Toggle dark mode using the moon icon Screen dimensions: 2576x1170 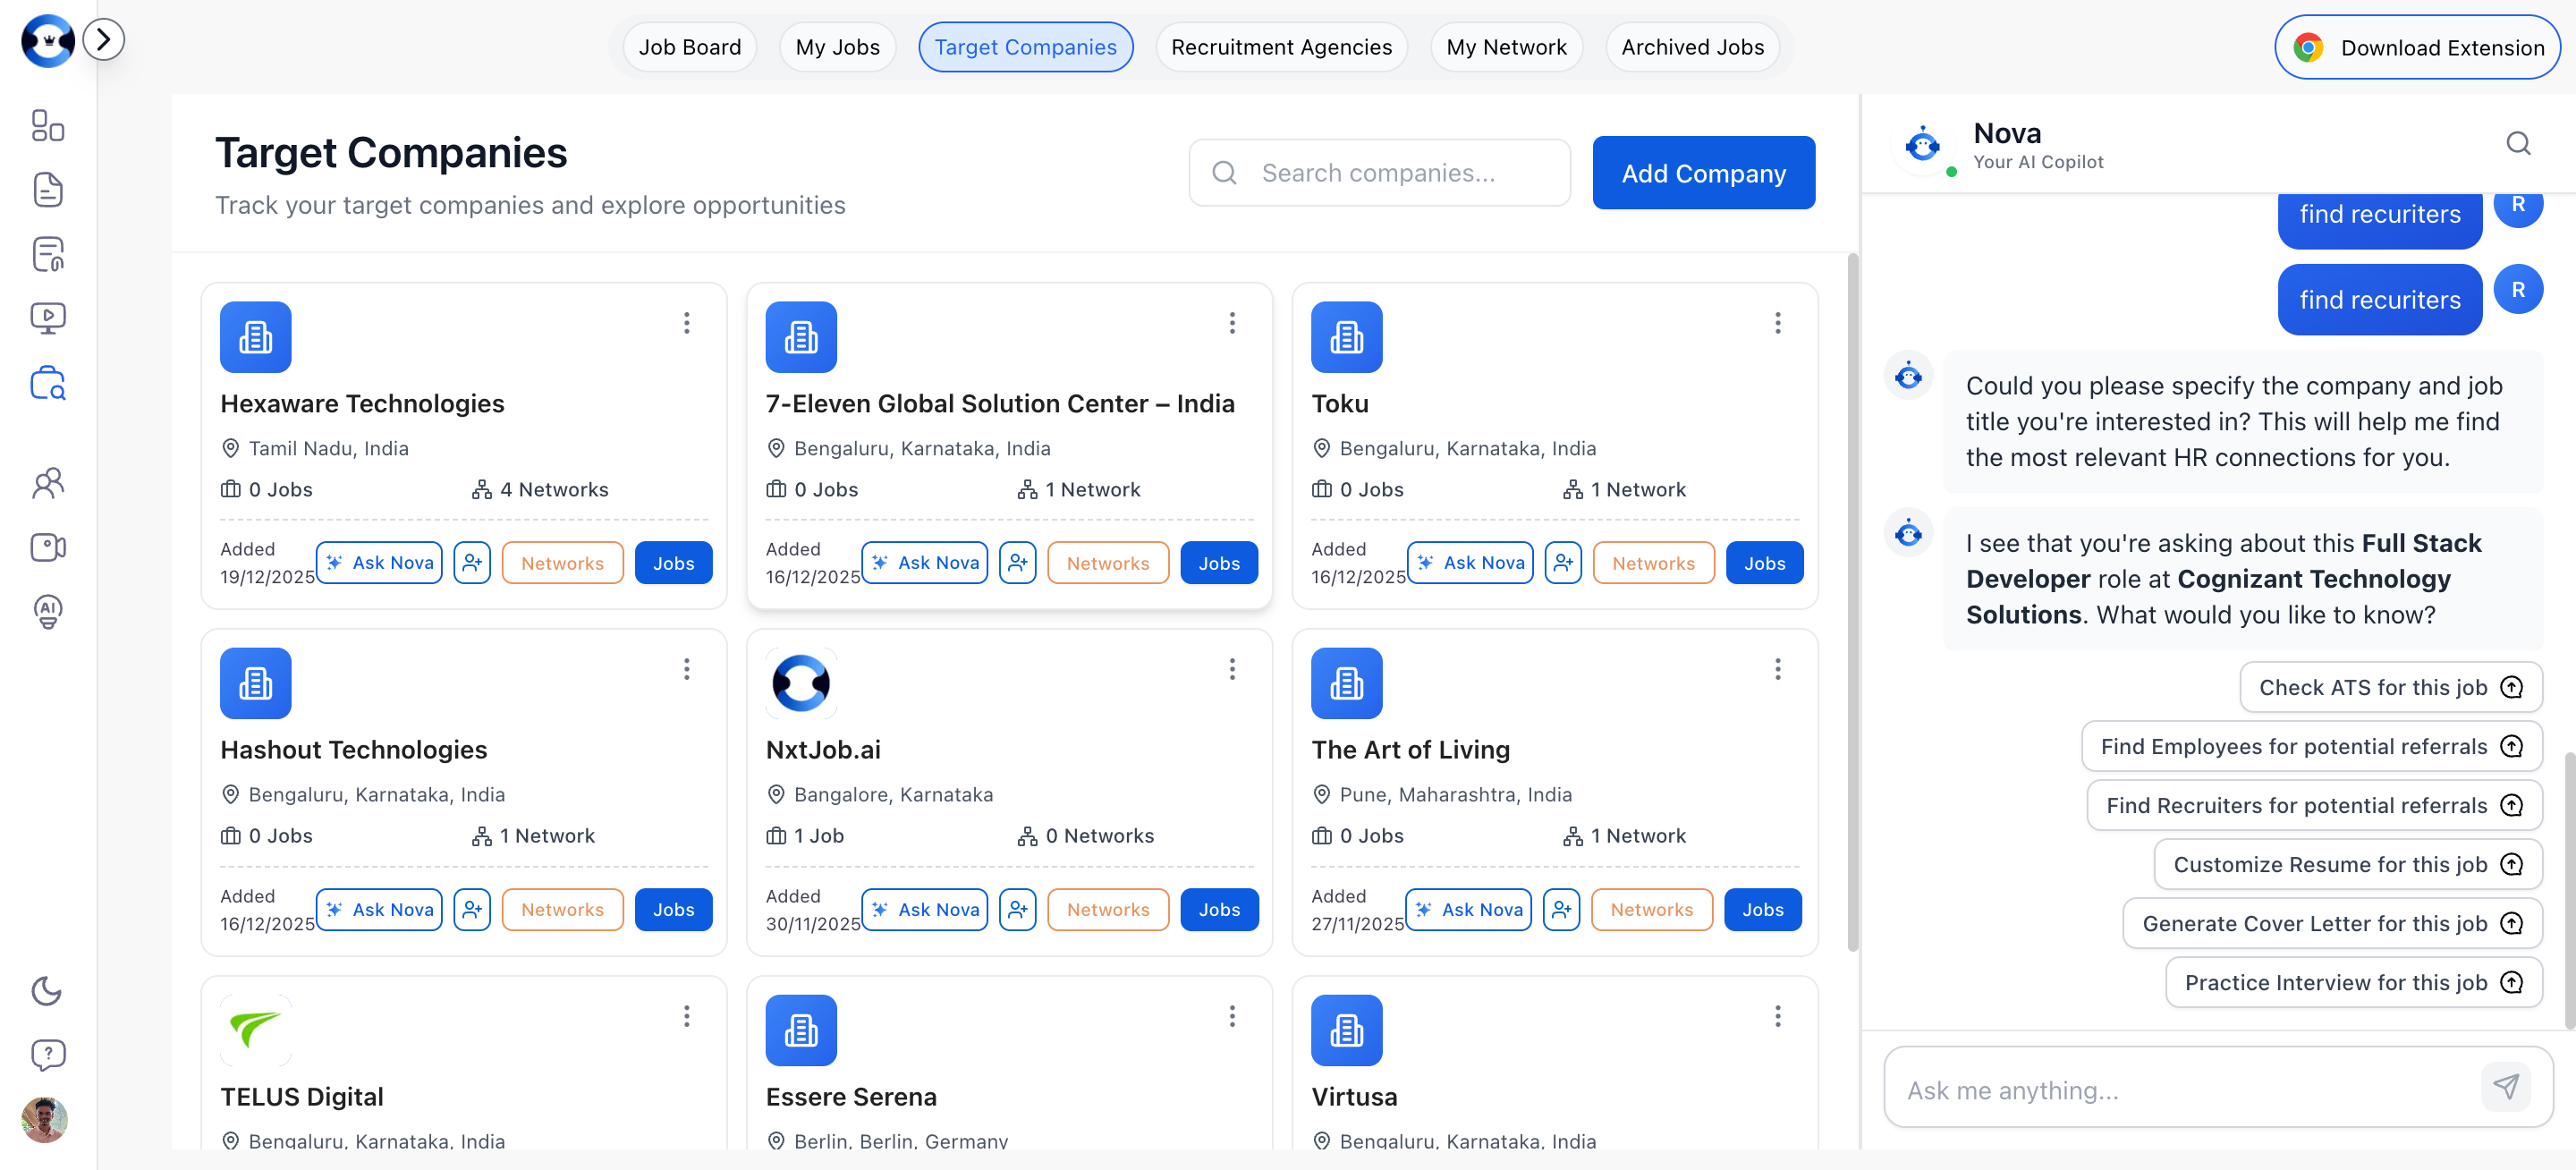click(47, 991)
